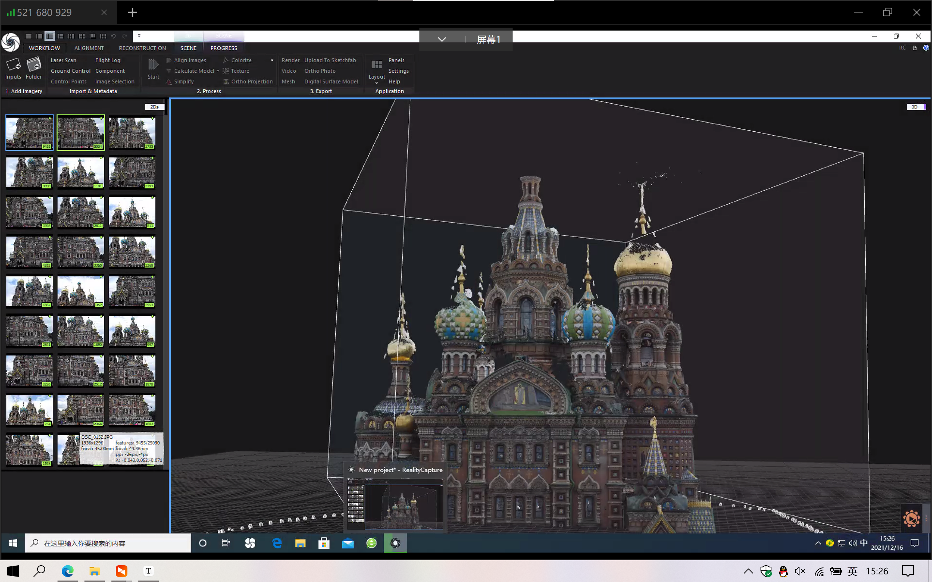
Task: Click Cortana circle in remote taskbar
Action: click(202, 543)
